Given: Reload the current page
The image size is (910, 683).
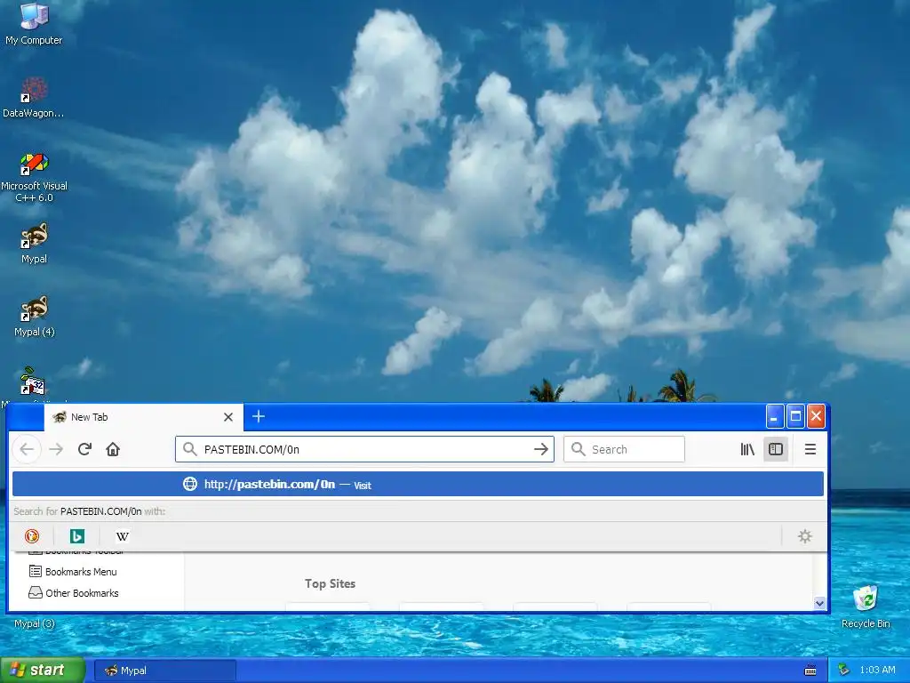Looking at the screenshot, I should (x=84, y=449).
